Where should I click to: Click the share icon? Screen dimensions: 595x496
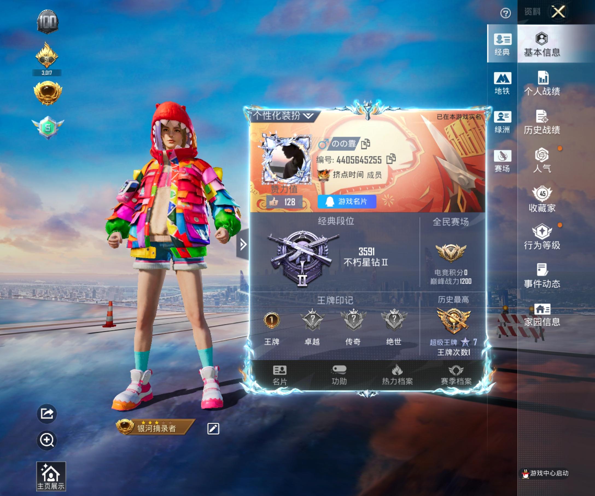click(x=47, y=414)
